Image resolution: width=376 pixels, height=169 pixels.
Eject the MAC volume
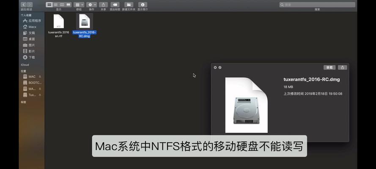pyautogui.click(x=40, y=76)
